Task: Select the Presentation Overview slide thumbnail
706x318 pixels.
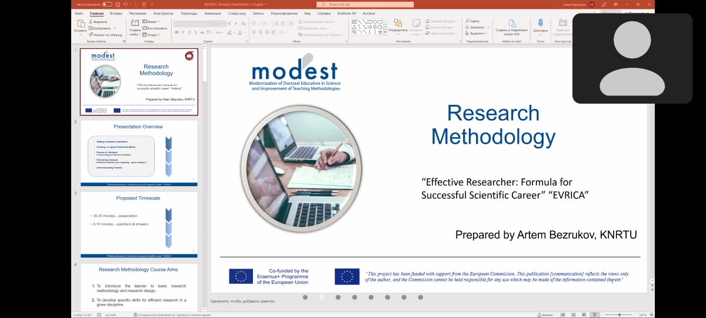Action: [139, 151]
